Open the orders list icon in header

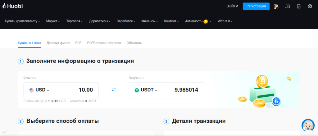(x=287, y=6)
